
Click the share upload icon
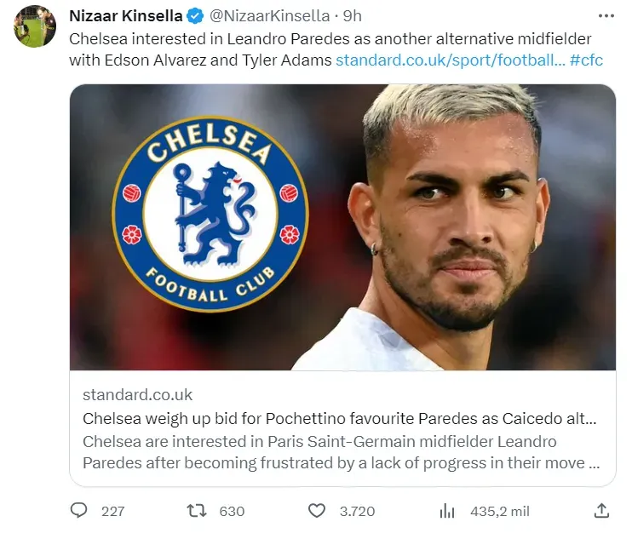click(601, 511)
